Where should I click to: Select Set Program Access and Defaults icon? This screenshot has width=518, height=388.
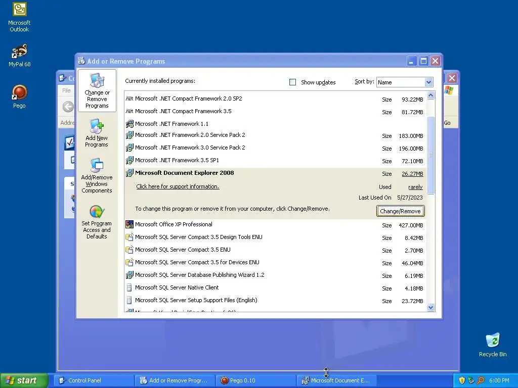point(97,222)
